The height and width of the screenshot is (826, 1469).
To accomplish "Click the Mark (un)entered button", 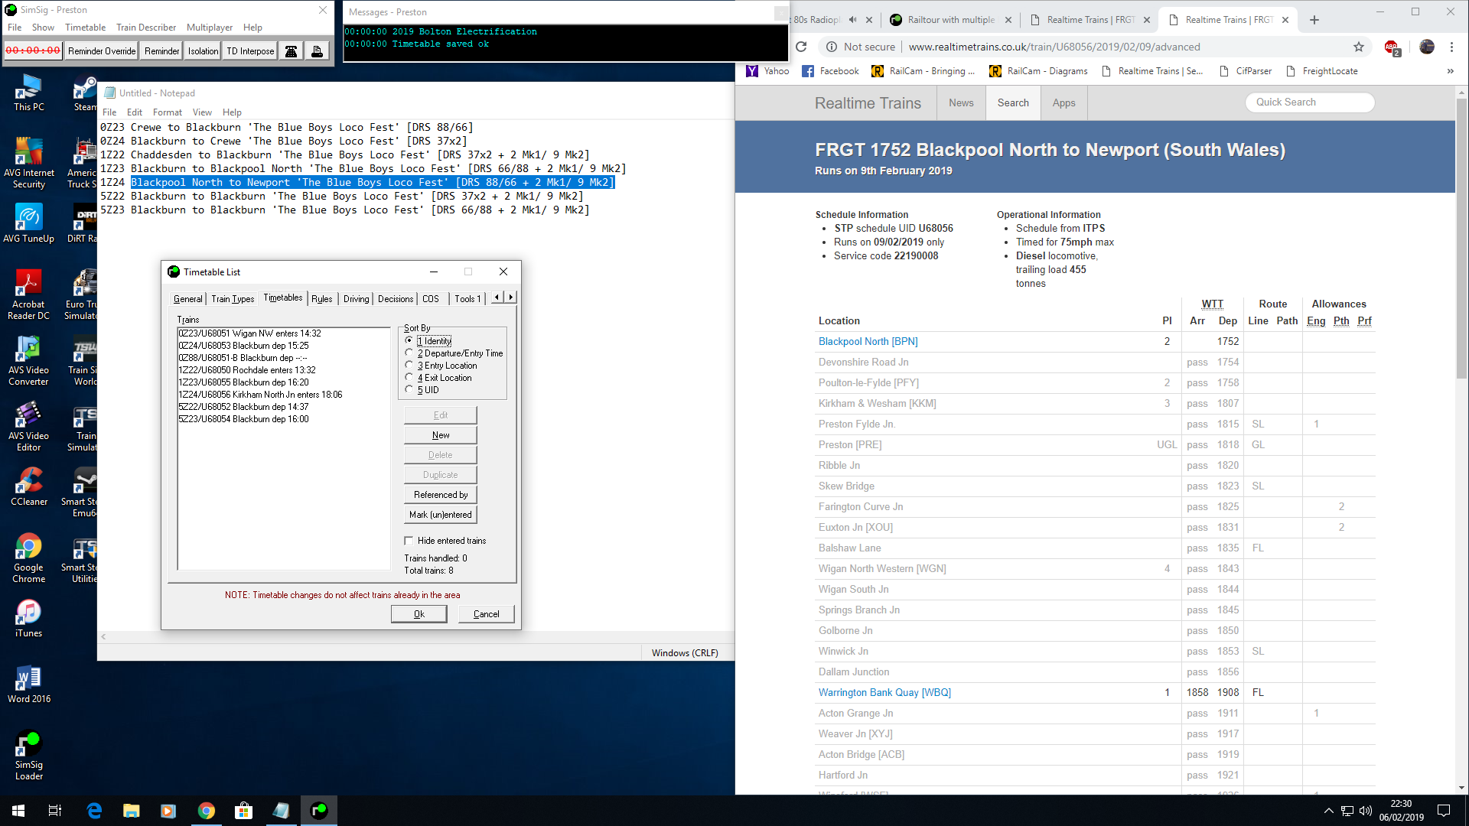I will (441, 515).
